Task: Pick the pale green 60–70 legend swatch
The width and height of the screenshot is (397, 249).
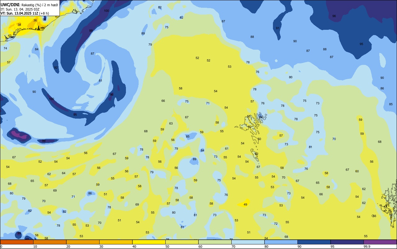Action: (215, 242)
